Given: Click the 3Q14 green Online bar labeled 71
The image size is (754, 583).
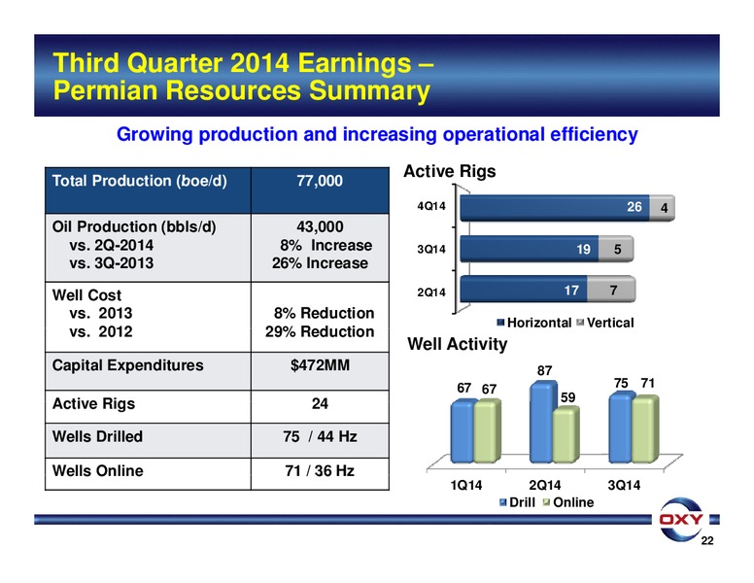Looking at the screenshot, I should pos(645,429).
